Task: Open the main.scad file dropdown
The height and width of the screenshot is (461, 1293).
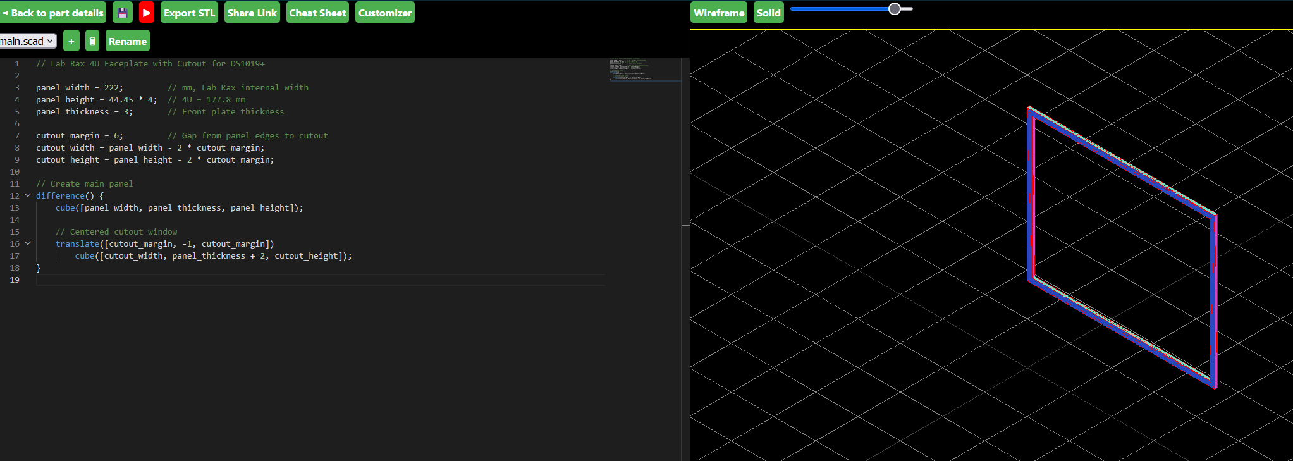Action: tap(27, 41)
